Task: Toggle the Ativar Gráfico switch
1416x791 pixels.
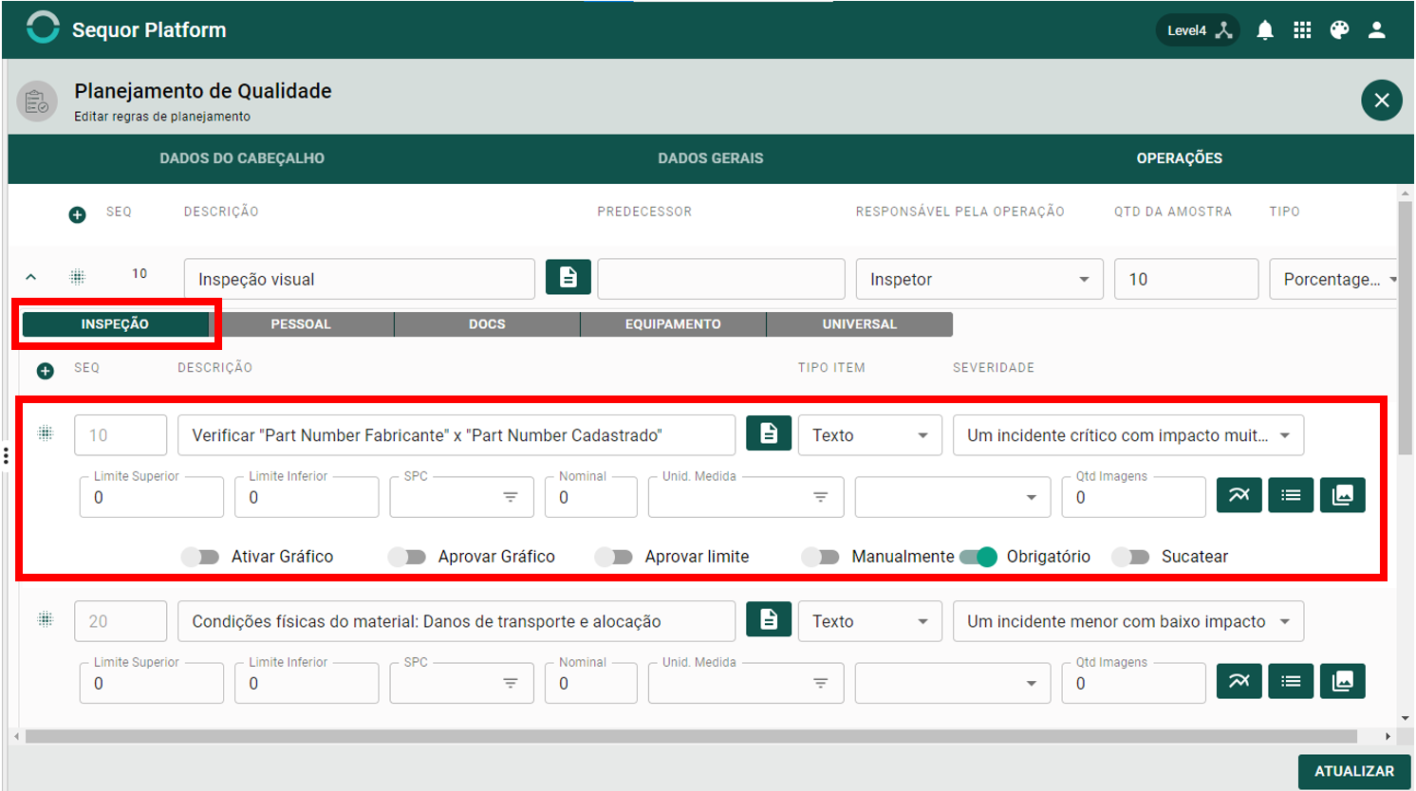Action: coord(200,557)
